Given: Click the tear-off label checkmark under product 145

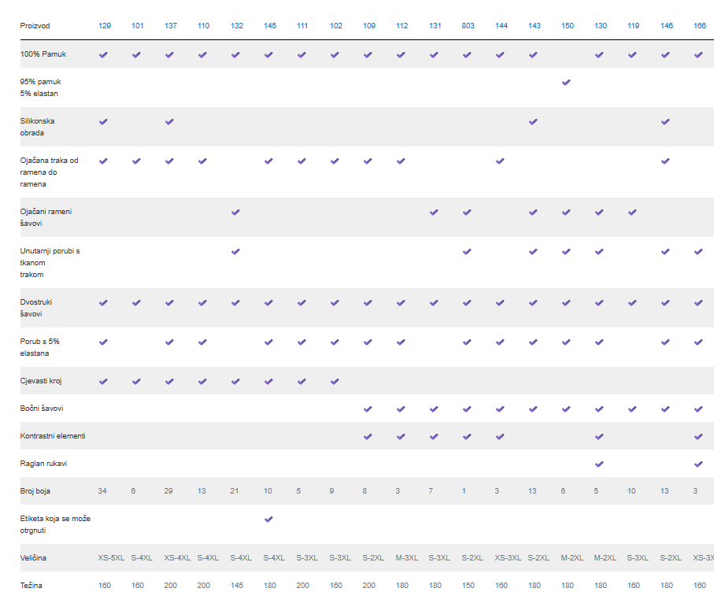Looking at the screenshot, I should [x=269, y=520].
